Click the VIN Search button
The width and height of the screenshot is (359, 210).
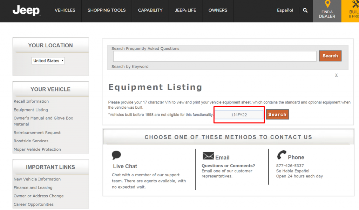coord(277,115)
